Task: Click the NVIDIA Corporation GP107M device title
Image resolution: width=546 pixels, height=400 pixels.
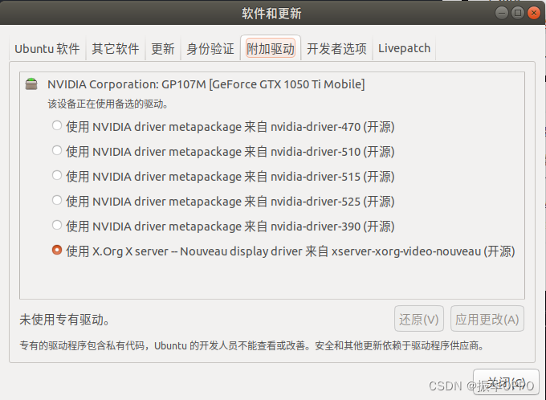Action: click(206, 84)
